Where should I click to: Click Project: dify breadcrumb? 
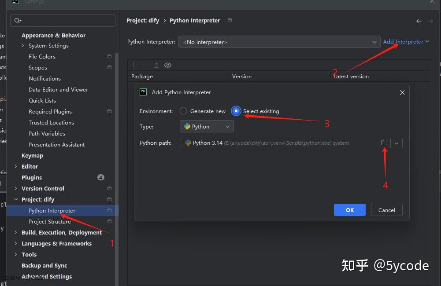(x=143, y=21)
